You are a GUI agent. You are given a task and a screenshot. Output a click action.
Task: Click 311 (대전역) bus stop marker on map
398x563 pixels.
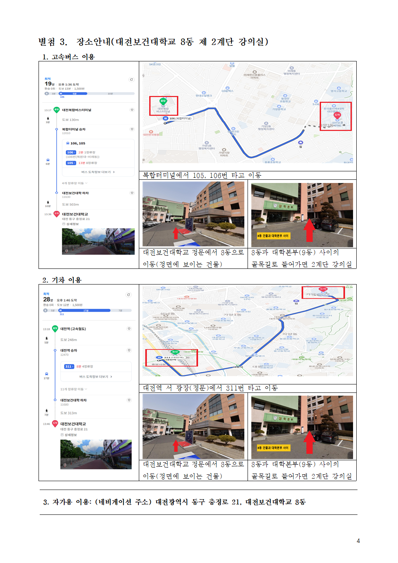(159, 357)
